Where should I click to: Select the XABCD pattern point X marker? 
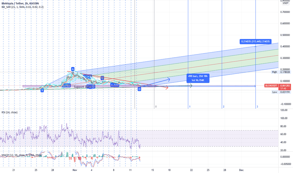tap(42, 90)
